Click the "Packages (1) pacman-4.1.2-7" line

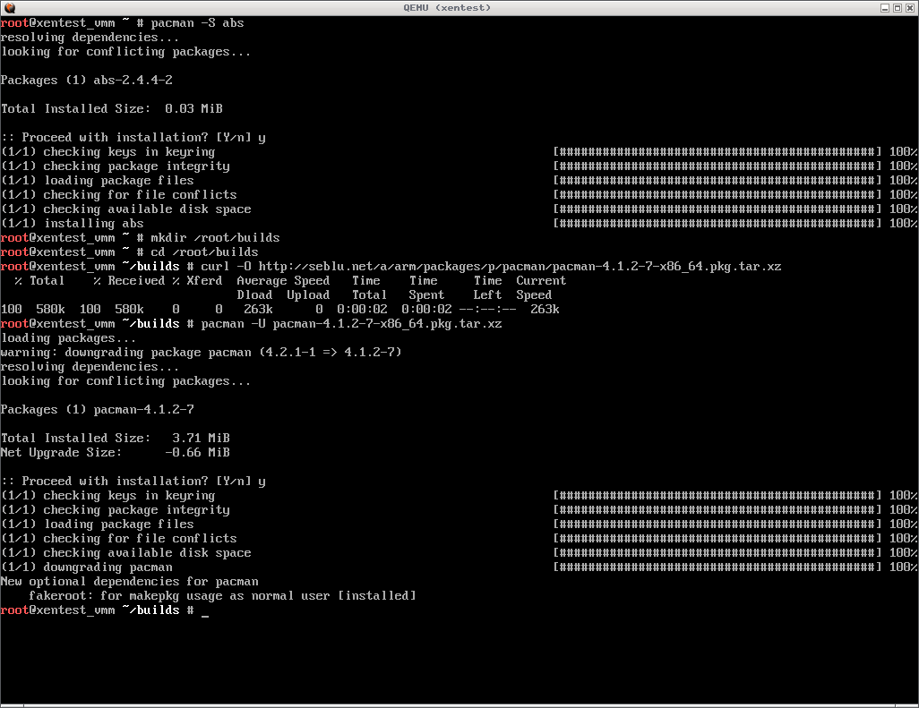coord(97,410)
